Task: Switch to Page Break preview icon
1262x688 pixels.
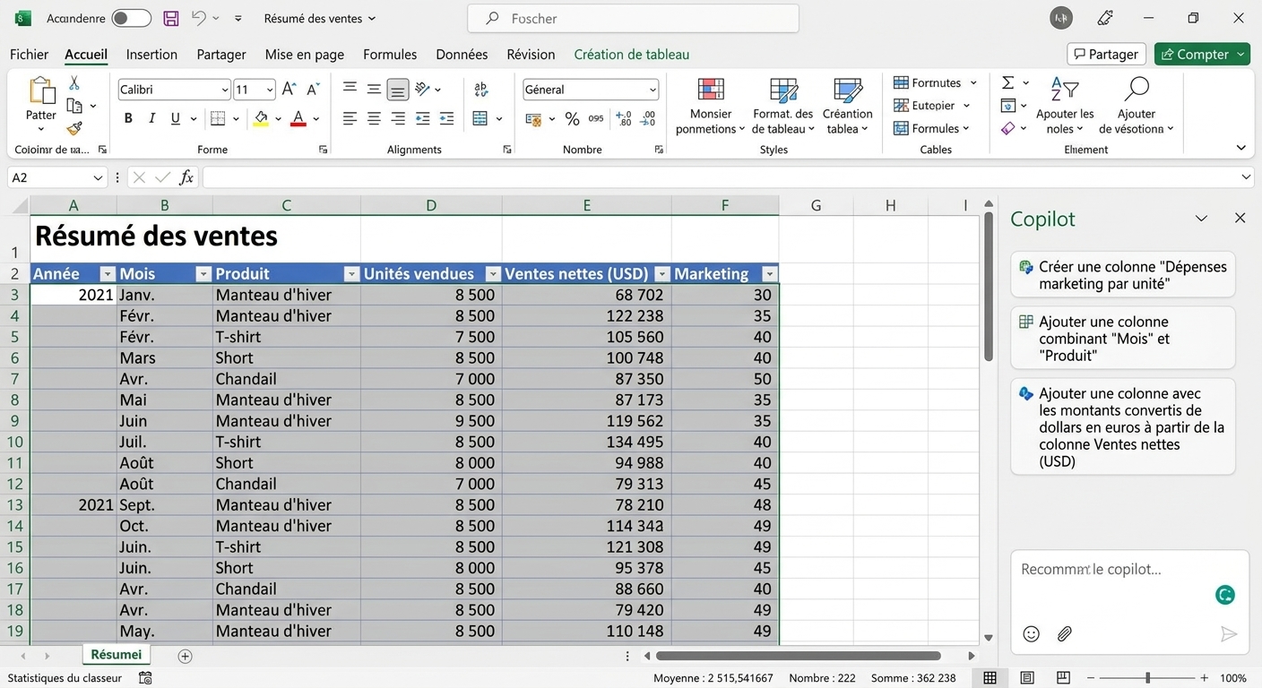Action: pyautogui.click(x=1063, y=678)
